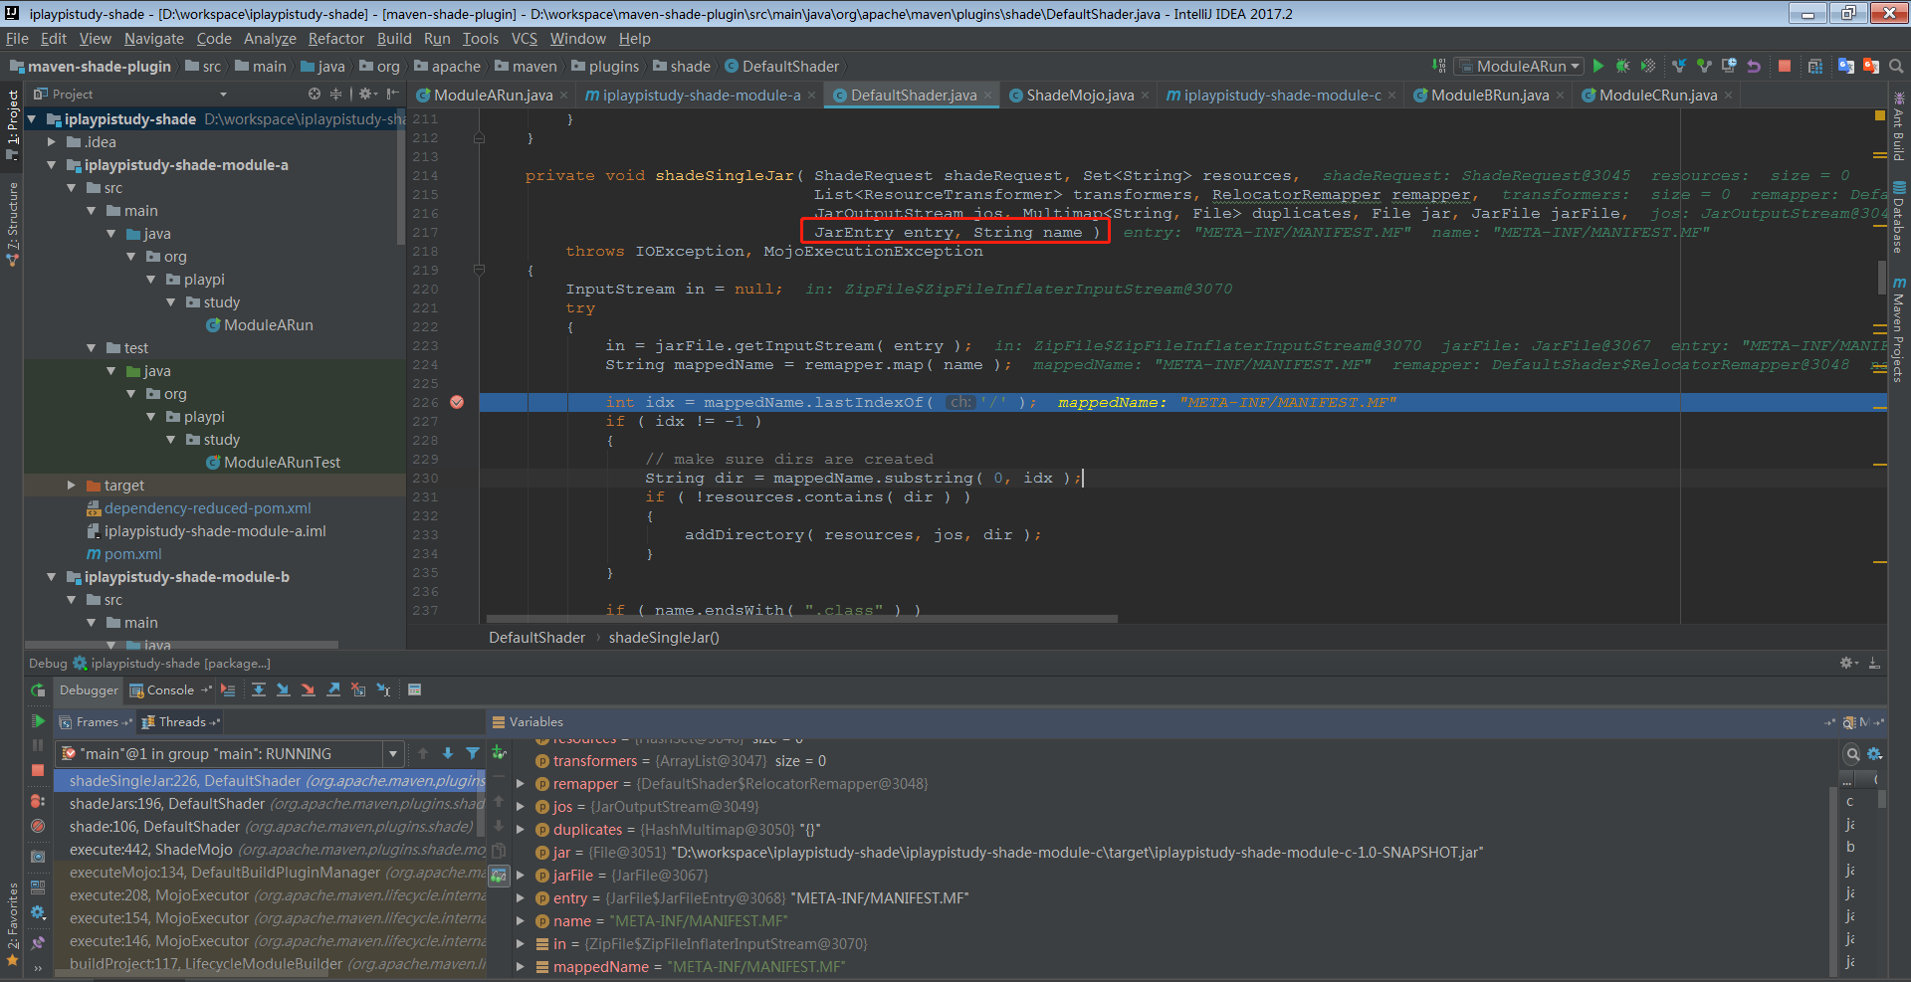Toggle the Database side panel button
The width and height of the screenshot is (1911, 982).
click(1899, 218)
